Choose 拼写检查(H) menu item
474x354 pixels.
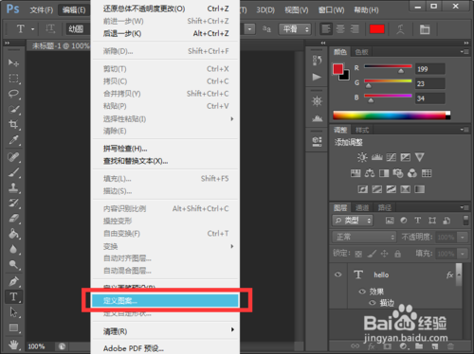click(164, 149)
